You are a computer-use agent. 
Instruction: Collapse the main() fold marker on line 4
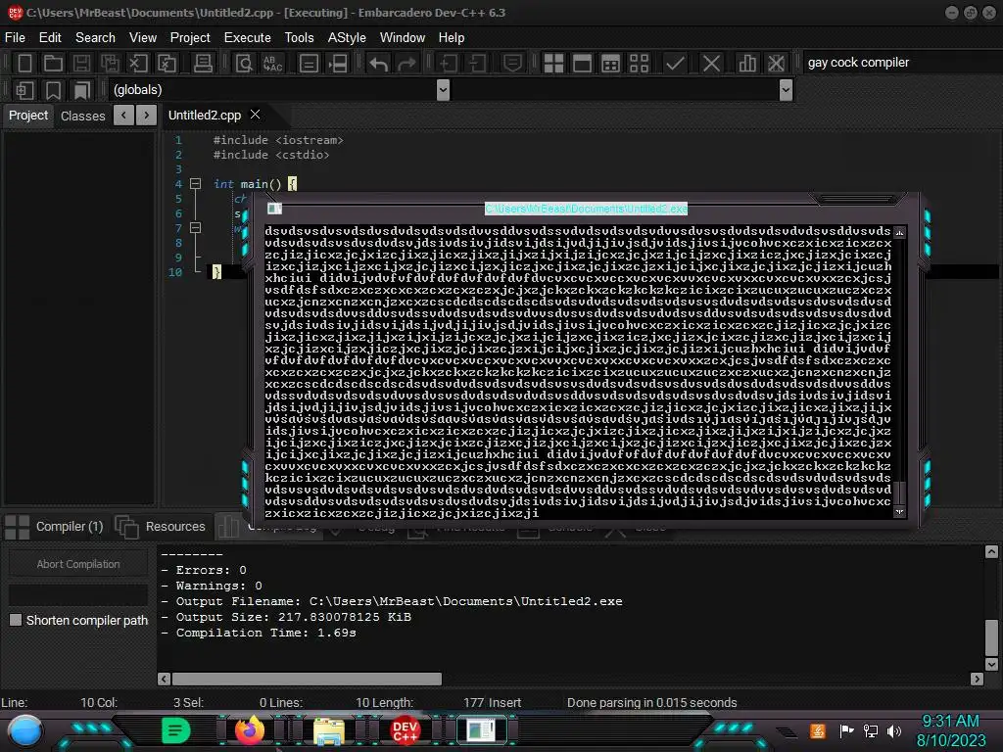click(x=196, y=183)
